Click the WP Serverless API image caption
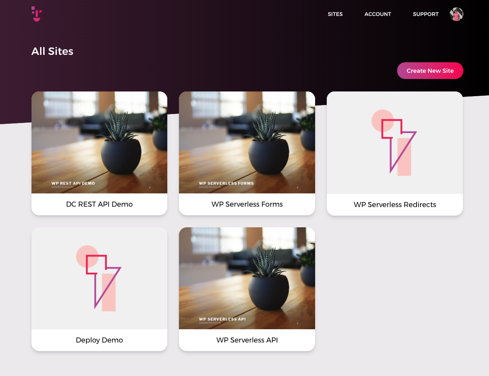The height and width of the screenshot is (376, 489). click(222, 319)
